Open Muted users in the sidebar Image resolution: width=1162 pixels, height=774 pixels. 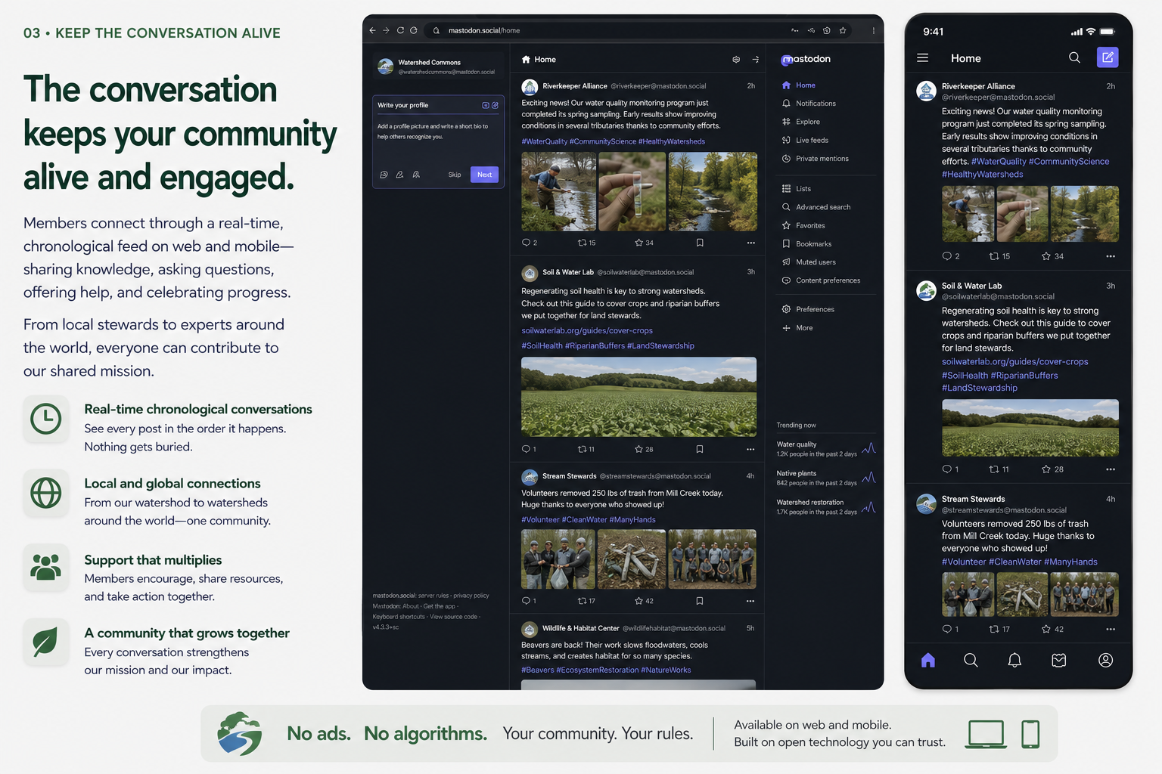809,262
